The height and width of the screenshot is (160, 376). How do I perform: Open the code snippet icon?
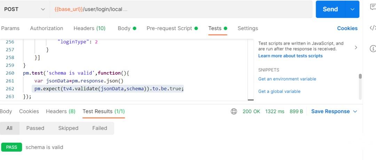[373, 28]
